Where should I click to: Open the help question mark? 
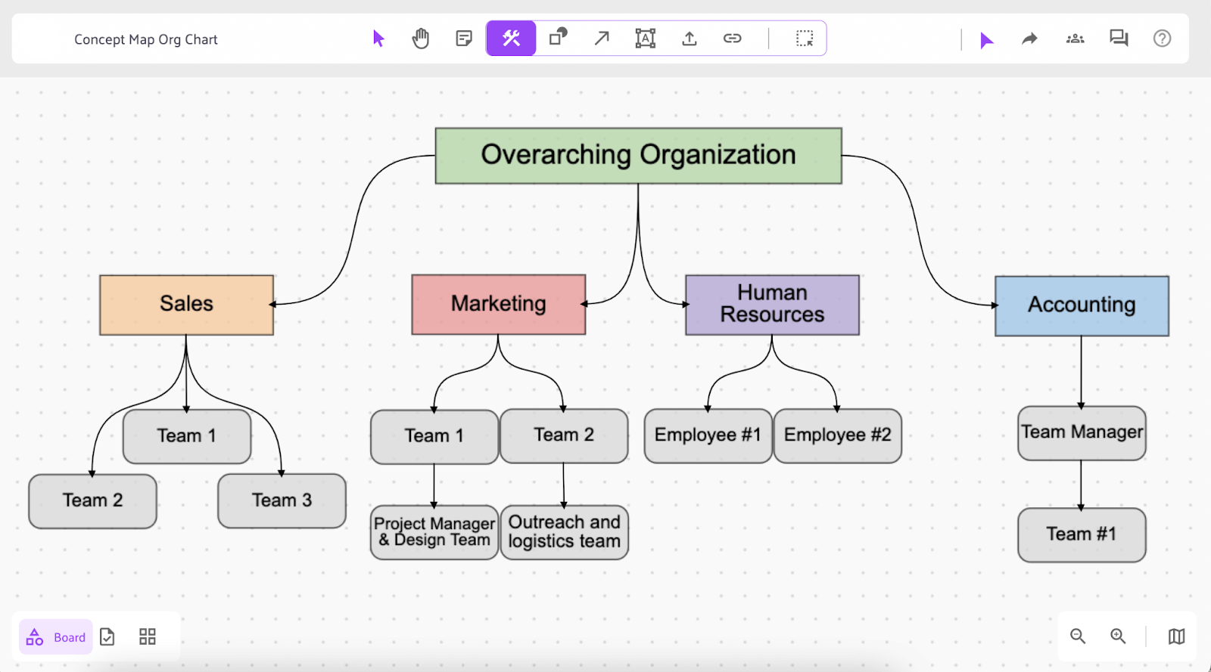pos(1162,38)
